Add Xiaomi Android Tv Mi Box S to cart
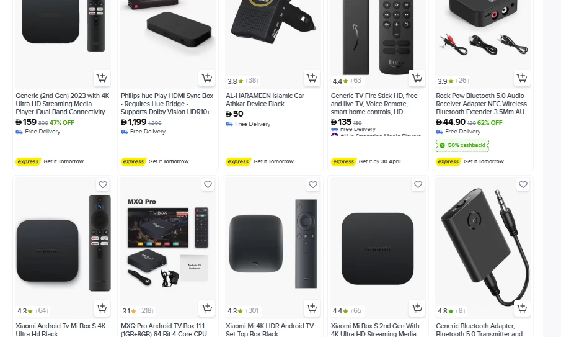Screen dimensions: 561x337 coord(102,308)
